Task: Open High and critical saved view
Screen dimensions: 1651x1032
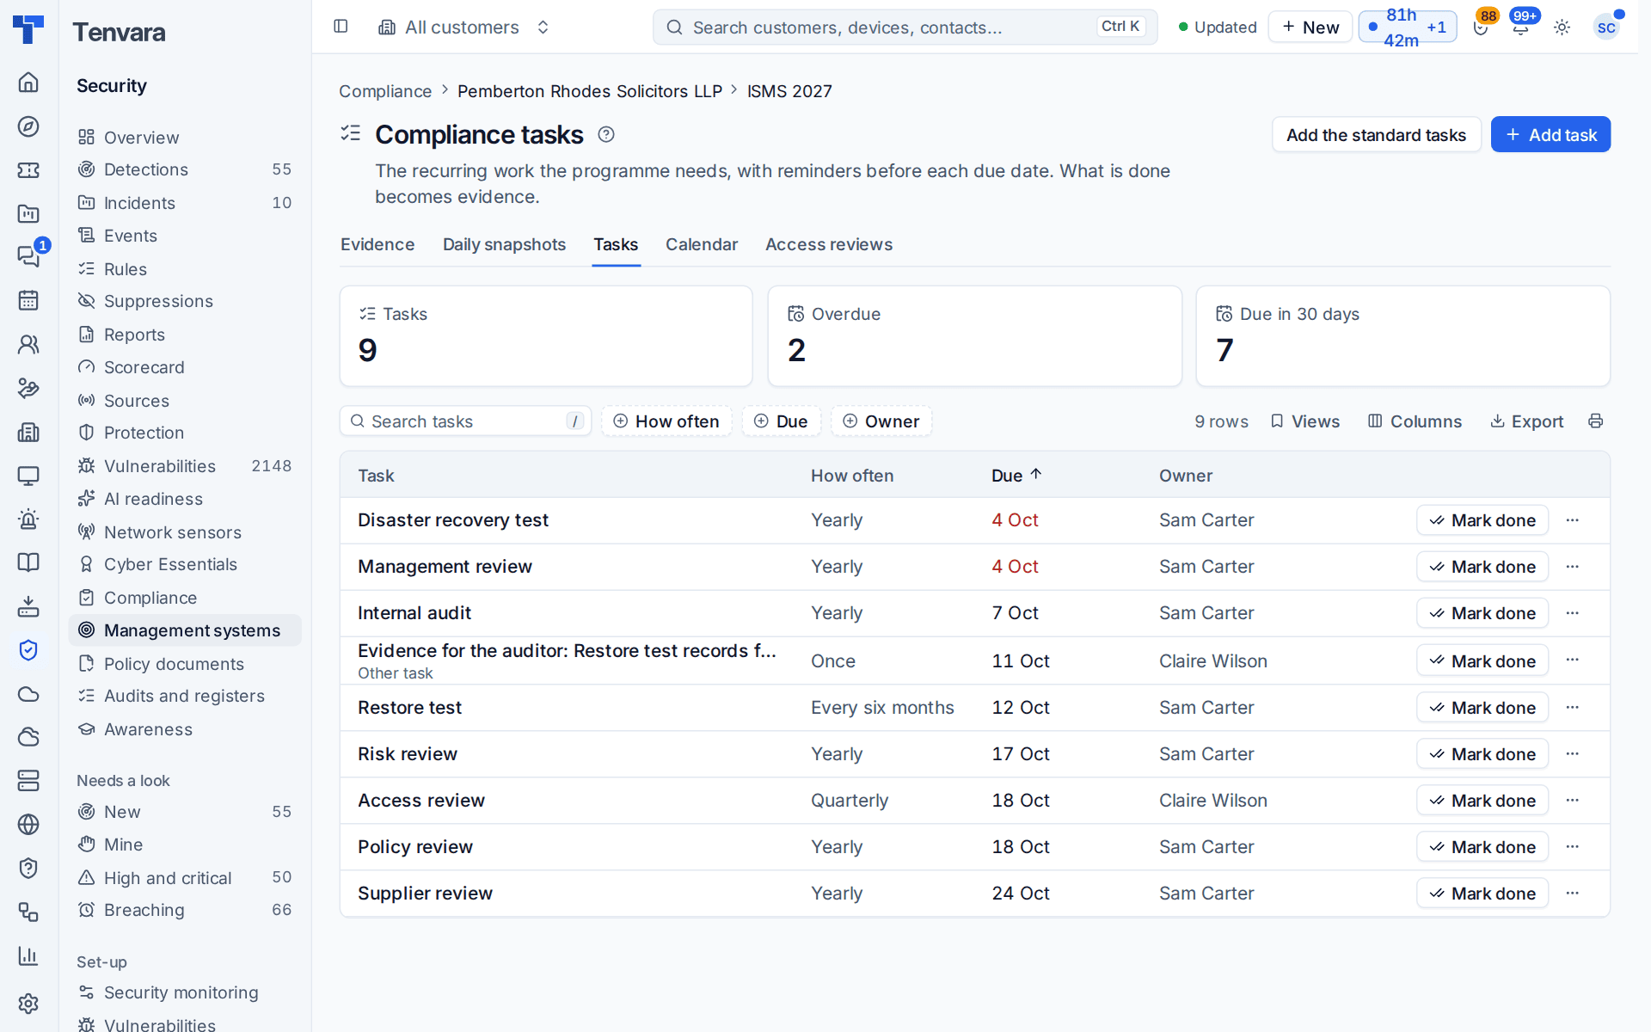Action: tap(185, 878)
